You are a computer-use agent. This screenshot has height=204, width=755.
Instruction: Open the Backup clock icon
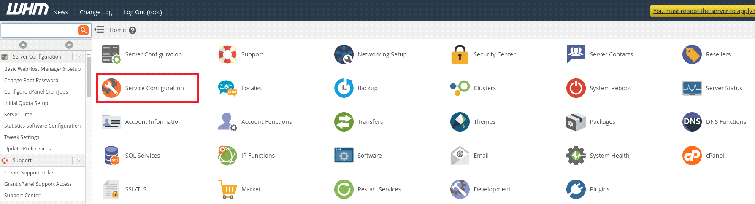(x=344, y=88)
